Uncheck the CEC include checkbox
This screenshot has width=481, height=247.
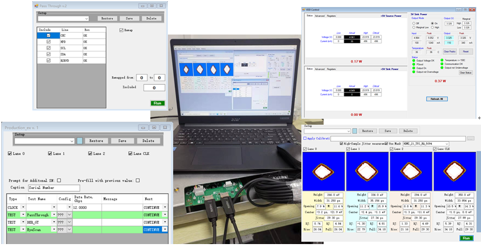(x=49, y=35)
